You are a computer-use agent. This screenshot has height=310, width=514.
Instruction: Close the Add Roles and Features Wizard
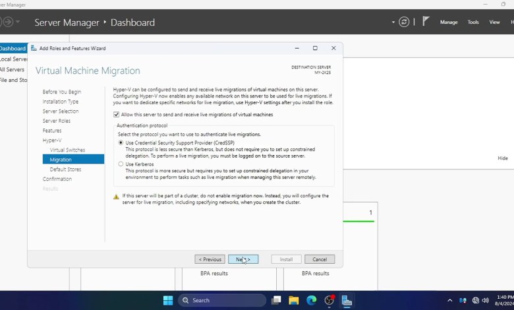click(333, 48)
